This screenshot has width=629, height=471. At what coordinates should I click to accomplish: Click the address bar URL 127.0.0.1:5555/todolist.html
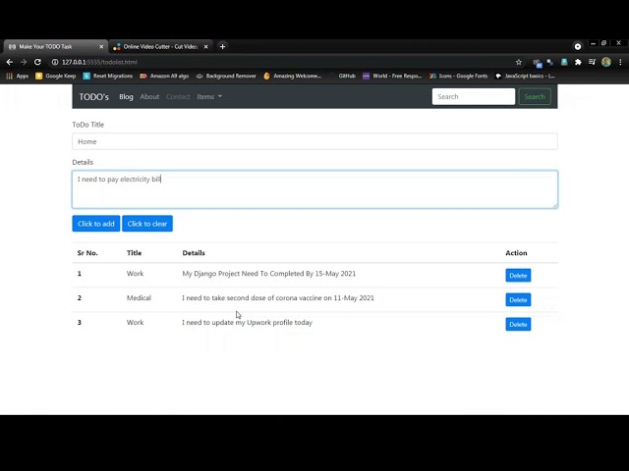(99, 62)
